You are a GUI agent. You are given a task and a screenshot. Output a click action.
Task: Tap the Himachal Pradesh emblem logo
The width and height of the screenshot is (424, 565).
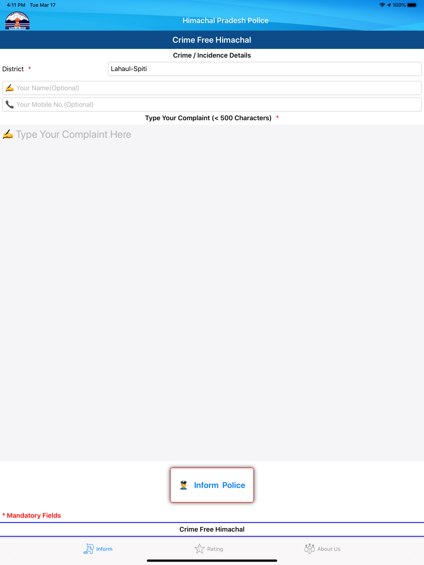pyautogui.click(x=17, y=20)
